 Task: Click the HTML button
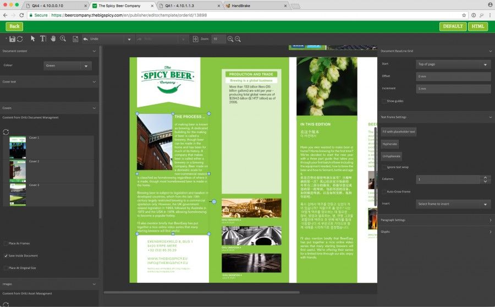[x=478, y=26]
